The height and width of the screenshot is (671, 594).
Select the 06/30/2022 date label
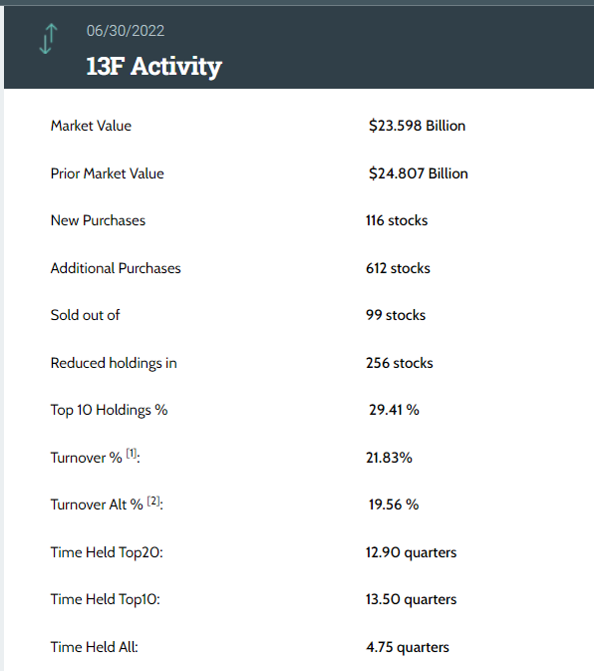126,31
